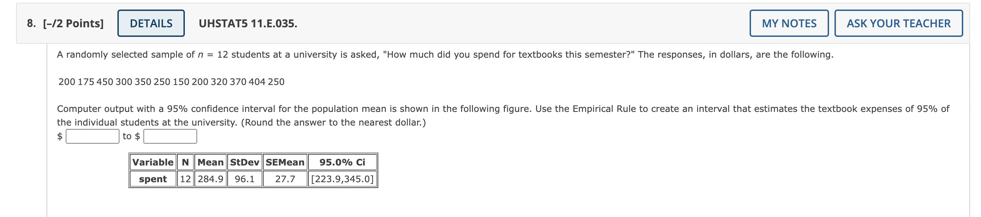Click the question number 8 label
Image resolution: width=981 pixels, height=217 pixels.
pos(30,23)
